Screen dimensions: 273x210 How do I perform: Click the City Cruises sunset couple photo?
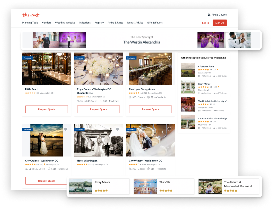(x=47, y=140)
